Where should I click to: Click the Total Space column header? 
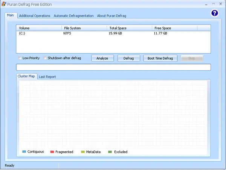coord(130,28)
